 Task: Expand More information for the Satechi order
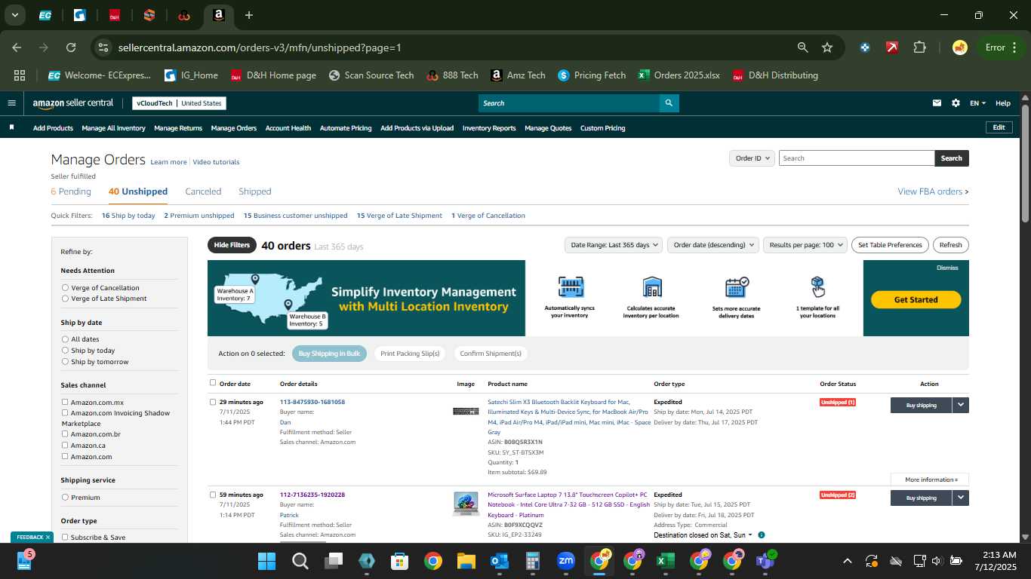click(930, 479)
